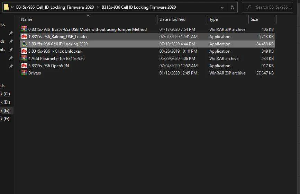The image size is (300, 194).
Task: Click the Huawei icon of 5.B315s-936 OpenVPN
Action: point(24,65)
